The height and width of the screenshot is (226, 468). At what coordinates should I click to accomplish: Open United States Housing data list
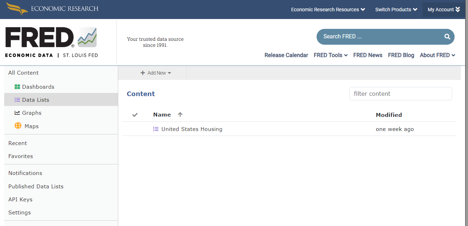pyautogui.click(x=192, y=129)
